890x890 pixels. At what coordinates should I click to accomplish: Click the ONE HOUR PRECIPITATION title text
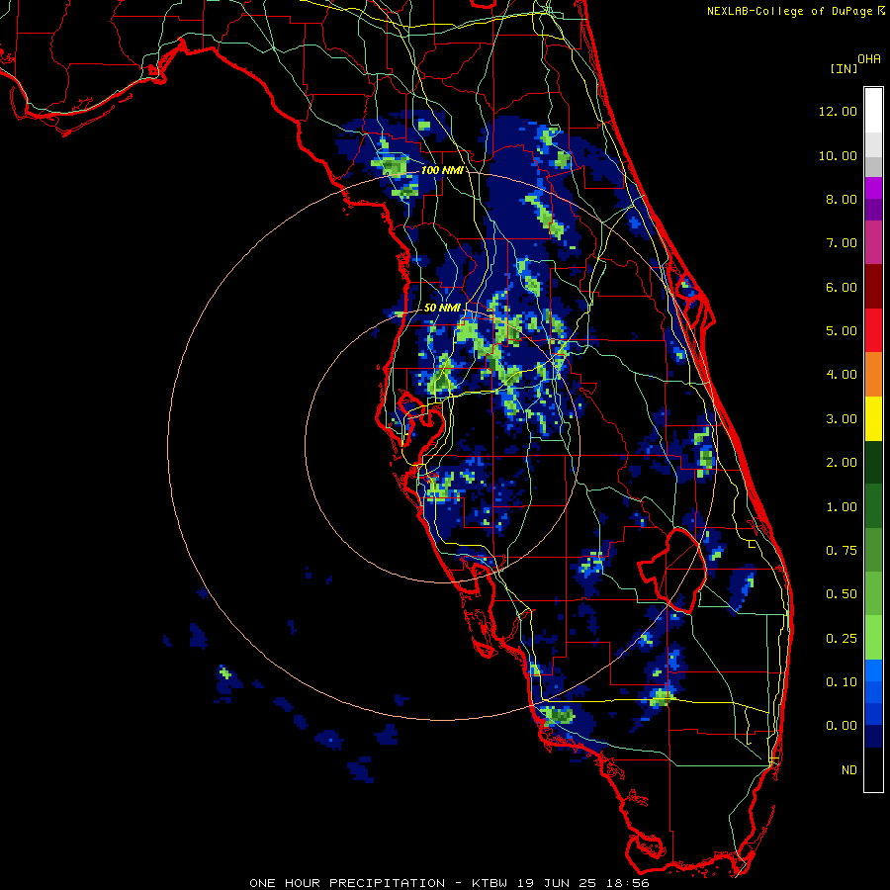click(347, 883)
